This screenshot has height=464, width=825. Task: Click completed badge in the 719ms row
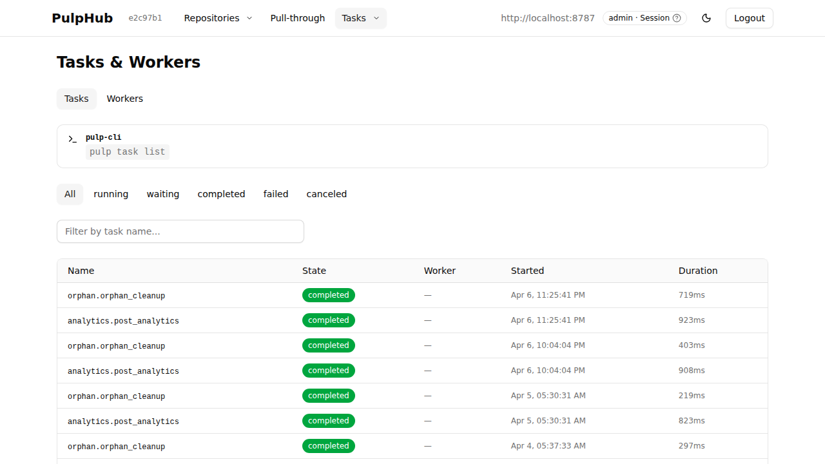pos(329,295)
